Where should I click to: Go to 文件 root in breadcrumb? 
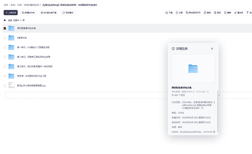pyautogui.click(x=6, y=5)
